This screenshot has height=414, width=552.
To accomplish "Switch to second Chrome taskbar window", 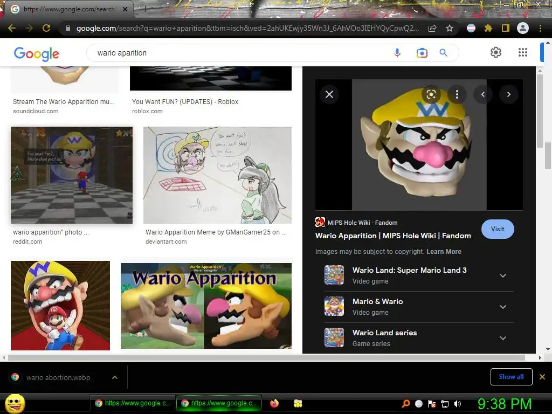I will click(x=219, y=403).
